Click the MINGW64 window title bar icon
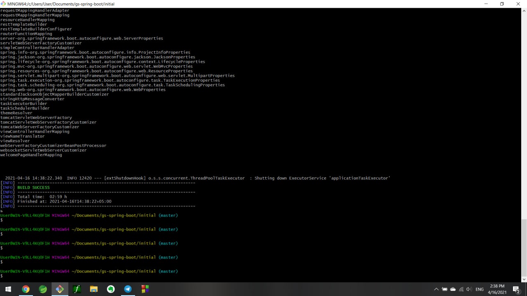Image resolution: width=527 pixels, height=296 pixels. [x=3, y=4]
